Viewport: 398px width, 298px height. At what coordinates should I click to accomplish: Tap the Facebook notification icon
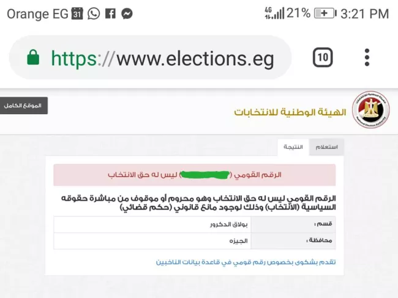point(110,13)
